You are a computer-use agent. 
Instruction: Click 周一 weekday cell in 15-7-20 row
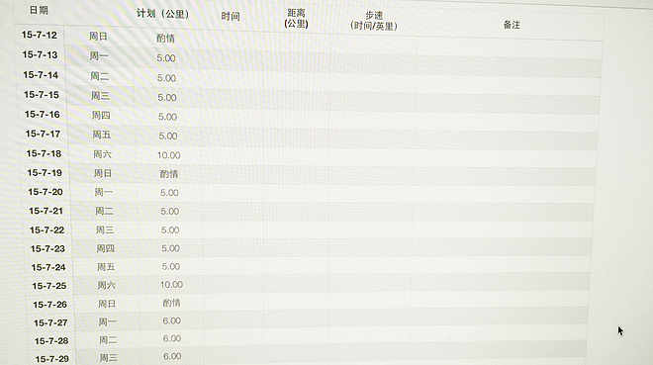(104, 192)
